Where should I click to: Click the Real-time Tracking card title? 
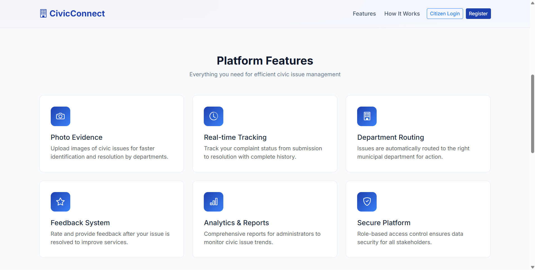coord(235,137)
